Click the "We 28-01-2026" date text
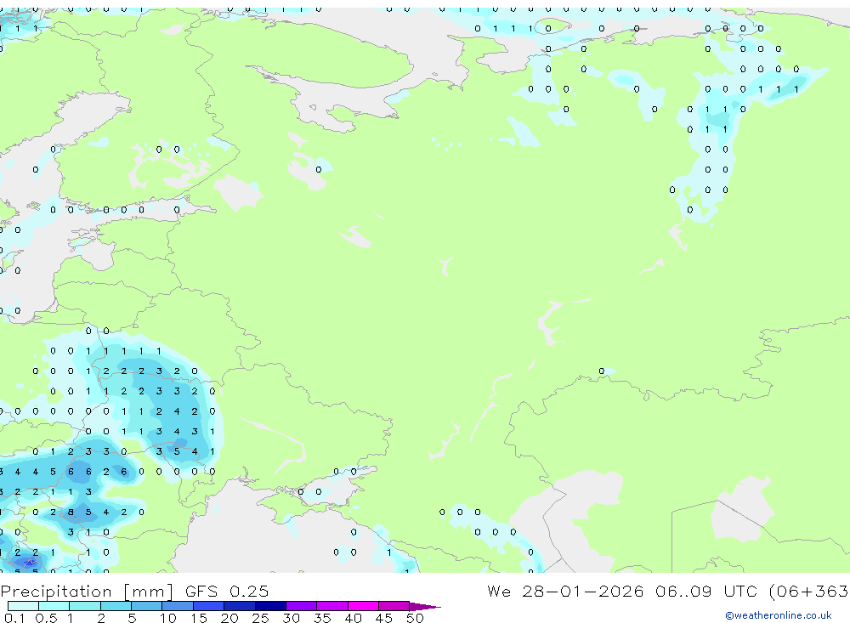This screenshot has width=850, height=623. tap(565, 591)
